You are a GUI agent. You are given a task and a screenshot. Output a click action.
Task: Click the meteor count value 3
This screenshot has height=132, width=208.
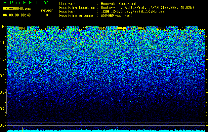tap(47, 15)
